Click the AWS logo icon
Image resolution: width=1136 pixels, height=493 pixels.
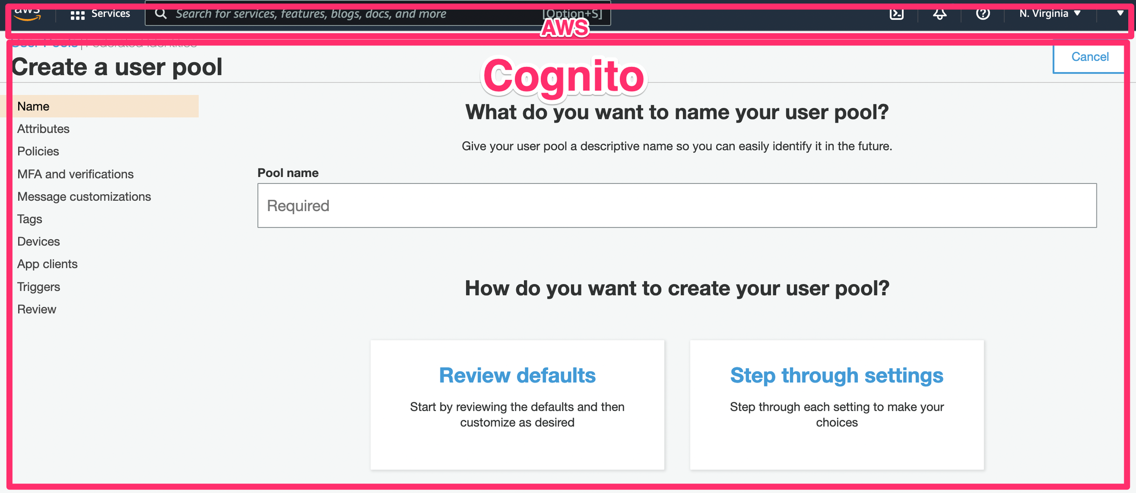pos(27,15)
